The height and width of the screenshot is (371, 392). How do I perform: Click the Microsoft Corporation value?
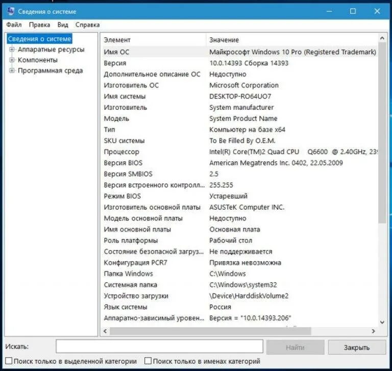point(244,85)
